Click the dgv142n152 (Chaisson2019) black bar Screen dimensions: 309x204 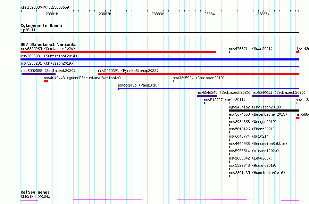click(x=264, y=111)
